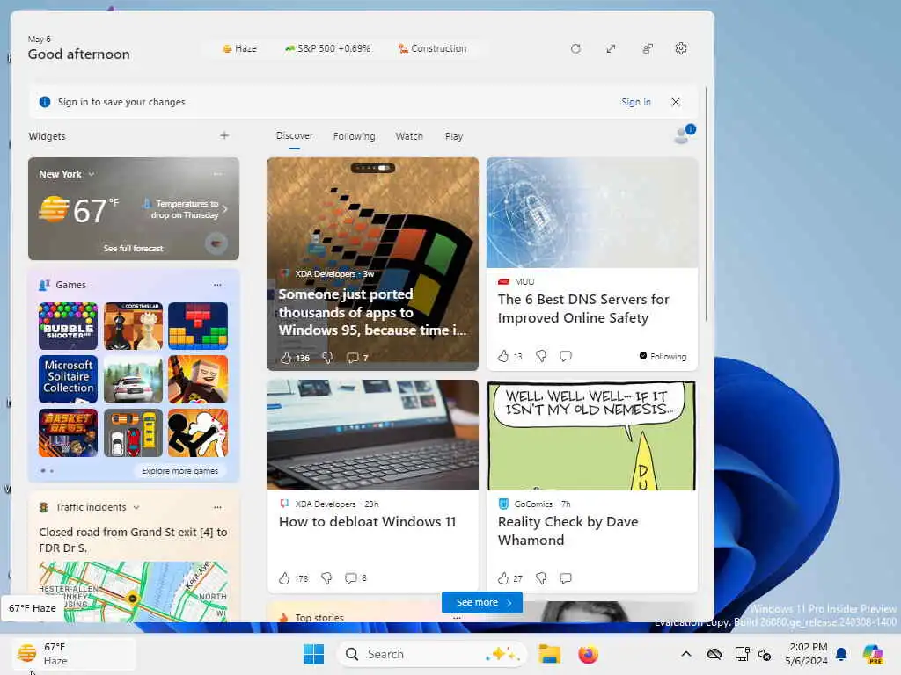901x675 pixels.
Task: Expand Traffic incidents dropdown chevron
Action: pos(136,507)
